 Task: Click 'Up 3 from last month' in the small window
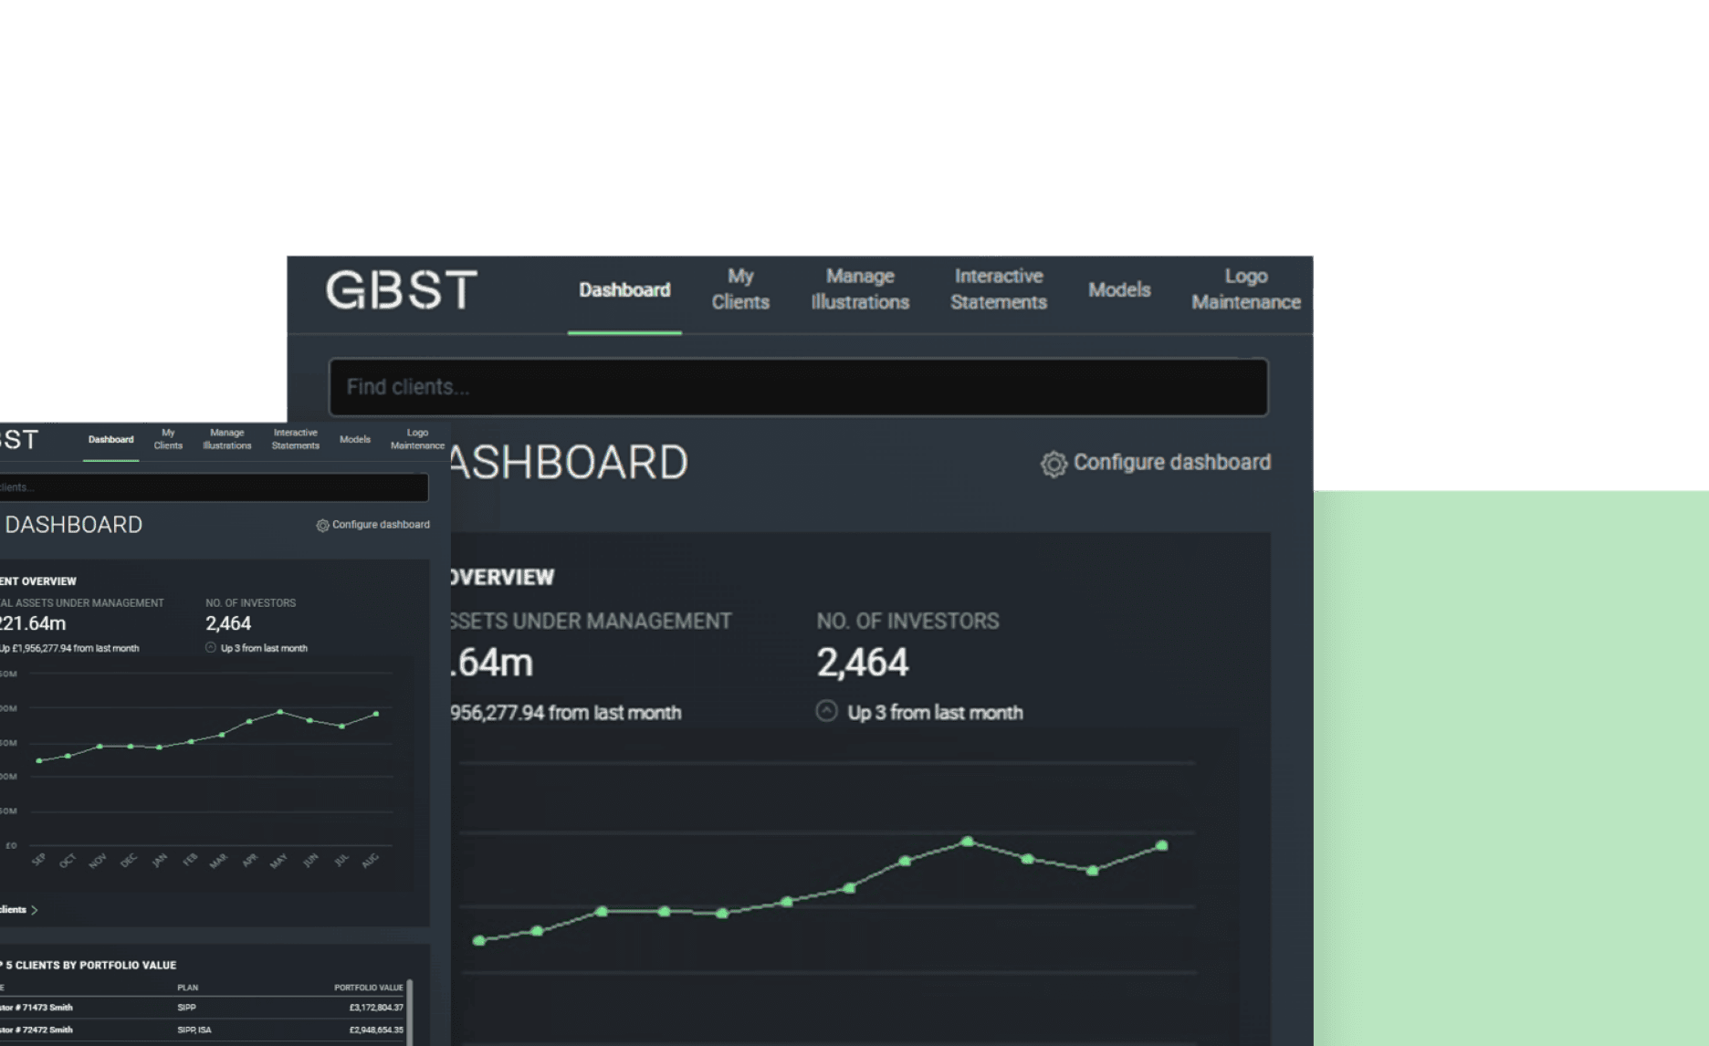(x=264, y=648)
